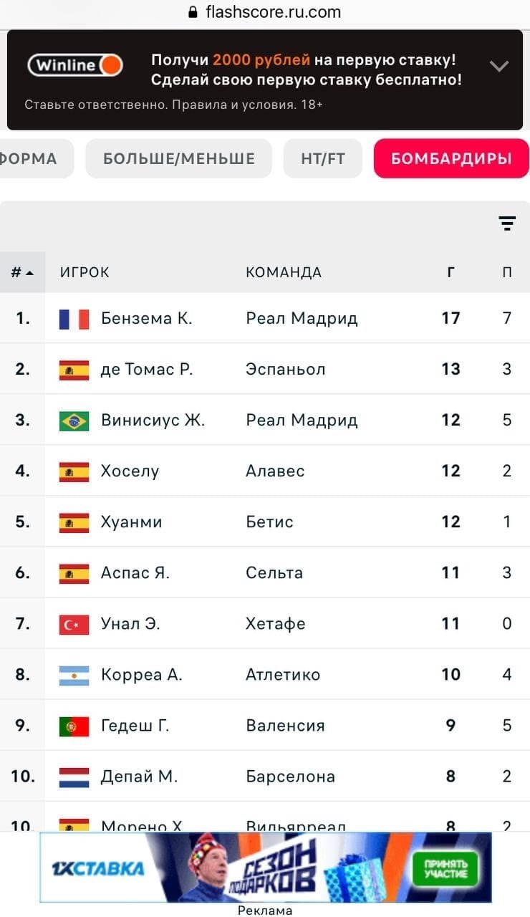This screenshot has height=917, width=530.
Task: Click the filter icon above the table
Action: coord(507,224)
